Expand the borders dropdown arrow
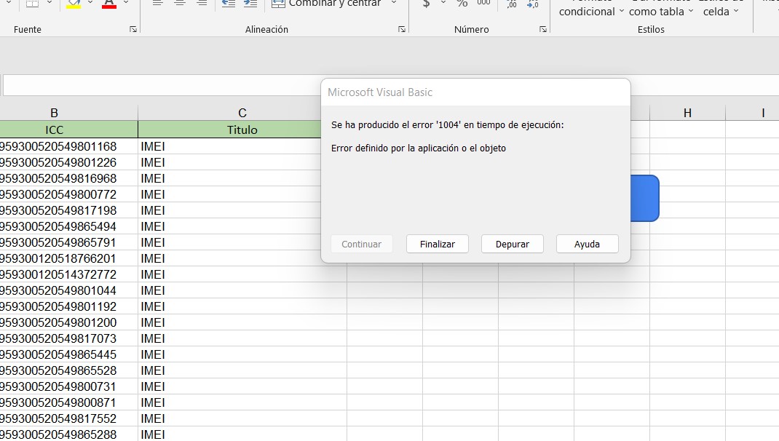This screenshot has height=441, width=779. pyautogui.click(x=50, y=2)
